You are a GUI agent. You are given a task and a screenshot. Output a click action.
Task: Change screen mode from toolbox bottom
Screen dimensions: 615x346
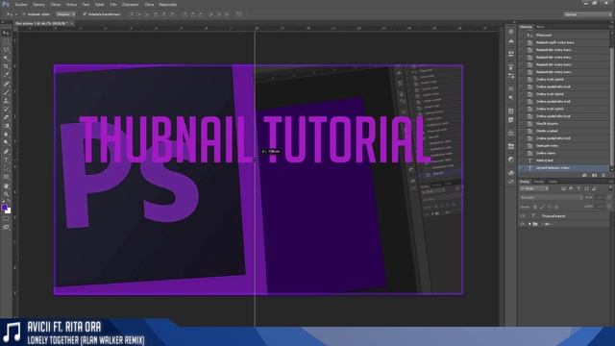point(6,227)
